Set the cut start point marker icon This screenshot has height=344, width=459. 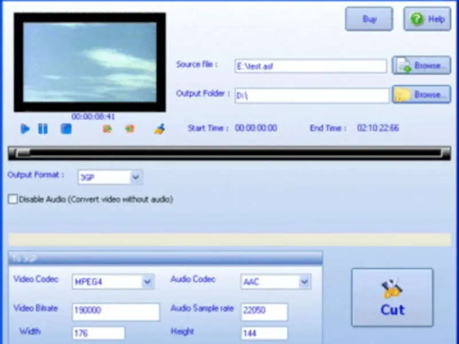107,128
